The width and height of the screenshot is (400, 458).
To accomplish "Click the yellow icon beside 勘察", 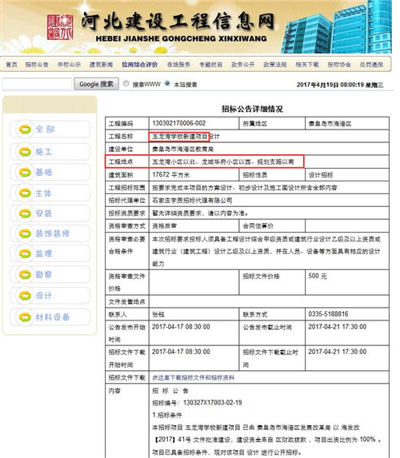I will point(25,275).
